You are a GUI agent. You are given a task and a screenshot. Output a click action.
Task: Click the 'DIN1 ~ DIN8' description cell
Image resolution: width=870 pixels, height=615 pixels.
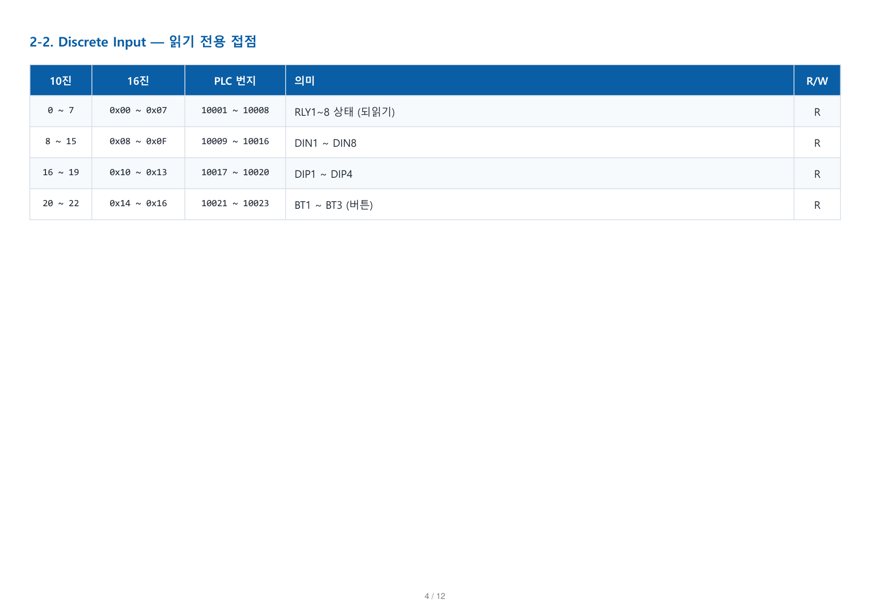tap(540, 143)
